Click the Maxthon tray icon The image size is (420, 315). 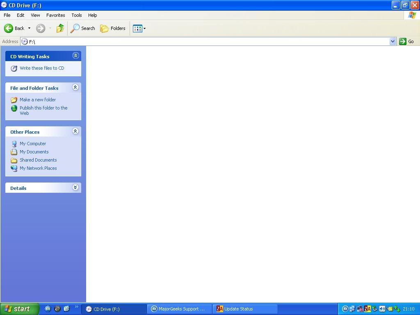click(345, 309)
